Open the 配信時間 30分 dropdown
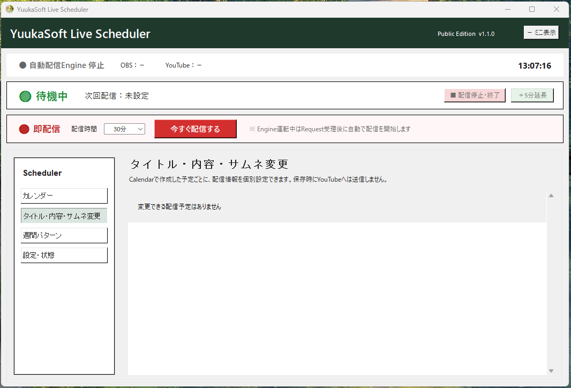This screenshot has width=571, height=388. click(124, 129)
